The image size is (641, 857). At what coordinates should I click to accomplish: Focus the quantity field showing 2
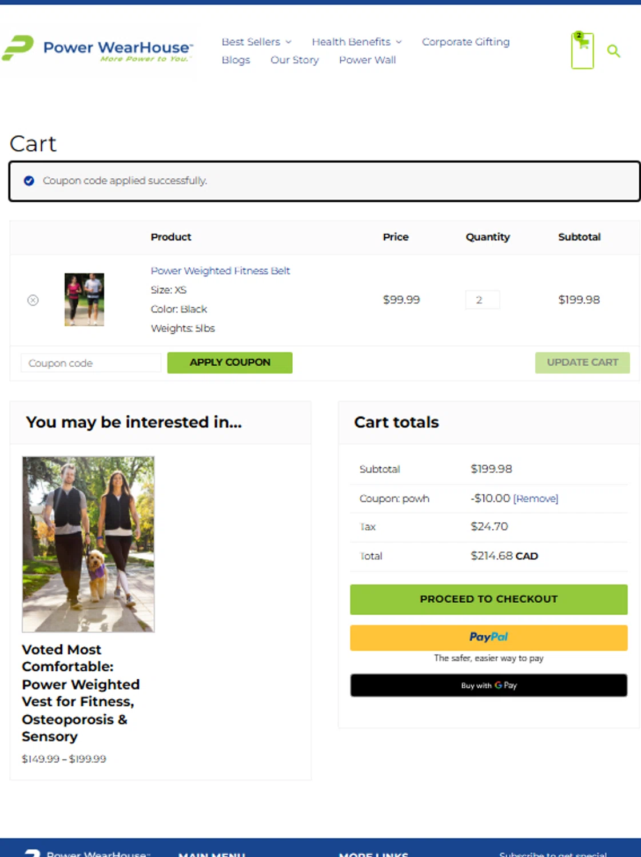coord(483,300)
